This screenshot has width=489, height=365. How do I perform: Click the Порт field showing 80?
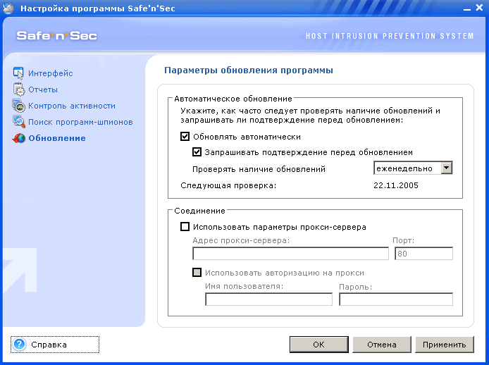(x=423, y=254)
